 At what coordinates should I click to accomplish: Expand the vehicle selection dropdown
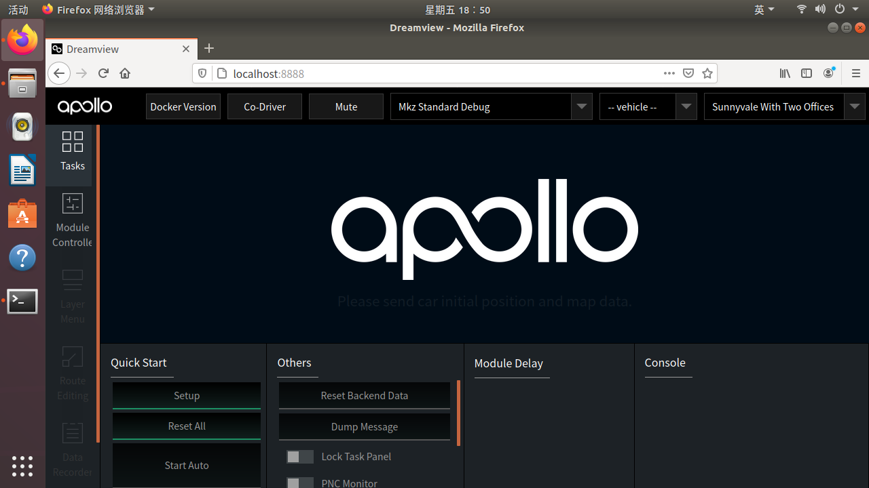coord(648,106)
